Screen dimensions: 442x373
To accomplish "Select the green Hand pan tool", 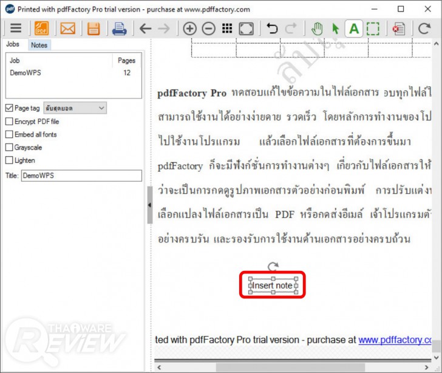I will [x=317, y=29].
